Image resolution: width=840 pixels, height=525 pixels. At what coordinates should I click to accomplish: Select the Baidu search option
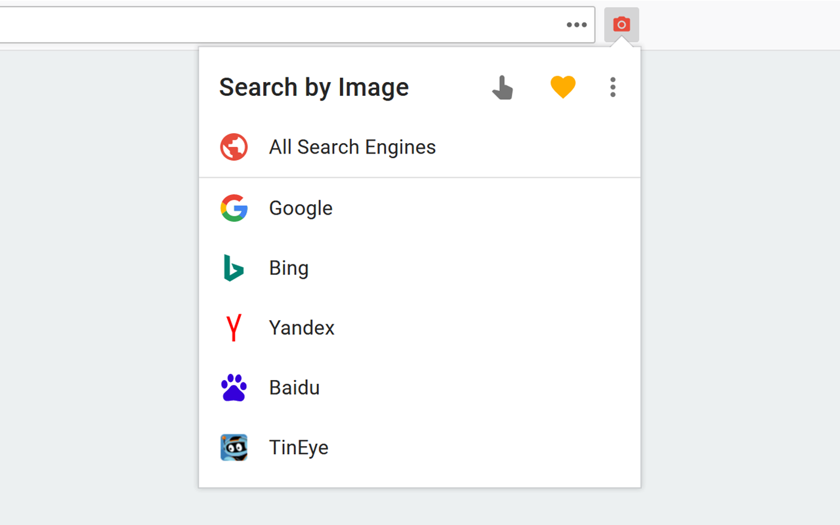click(294, 387)
